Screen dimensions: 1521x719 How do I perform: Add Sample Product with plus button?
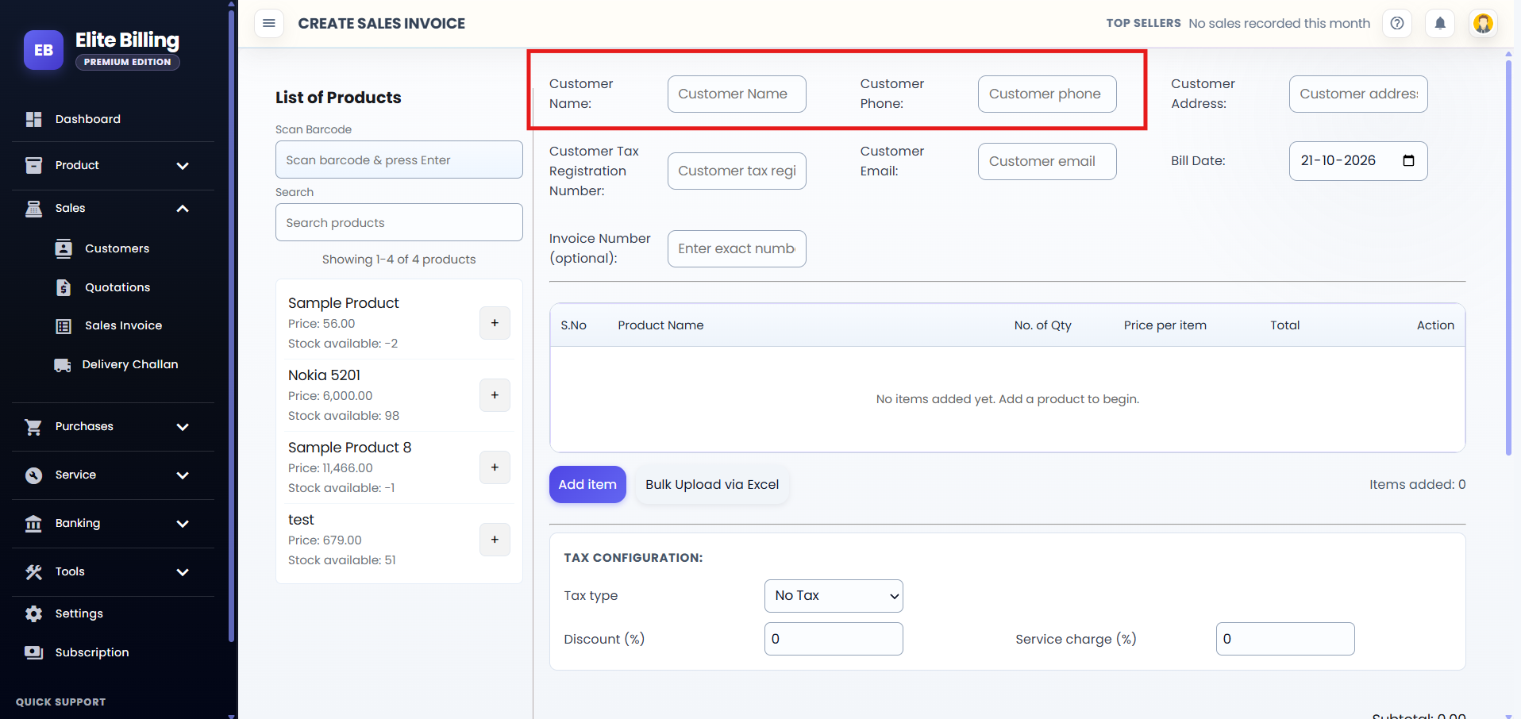[x=495, y=323]
